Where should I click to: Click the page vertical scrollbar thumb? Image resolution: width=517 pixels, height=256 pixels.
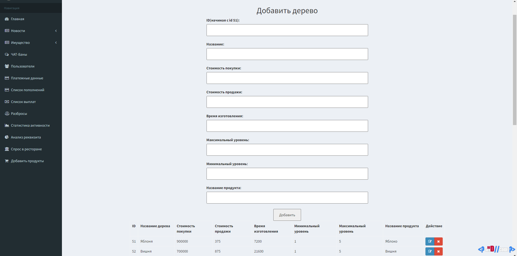515,70
